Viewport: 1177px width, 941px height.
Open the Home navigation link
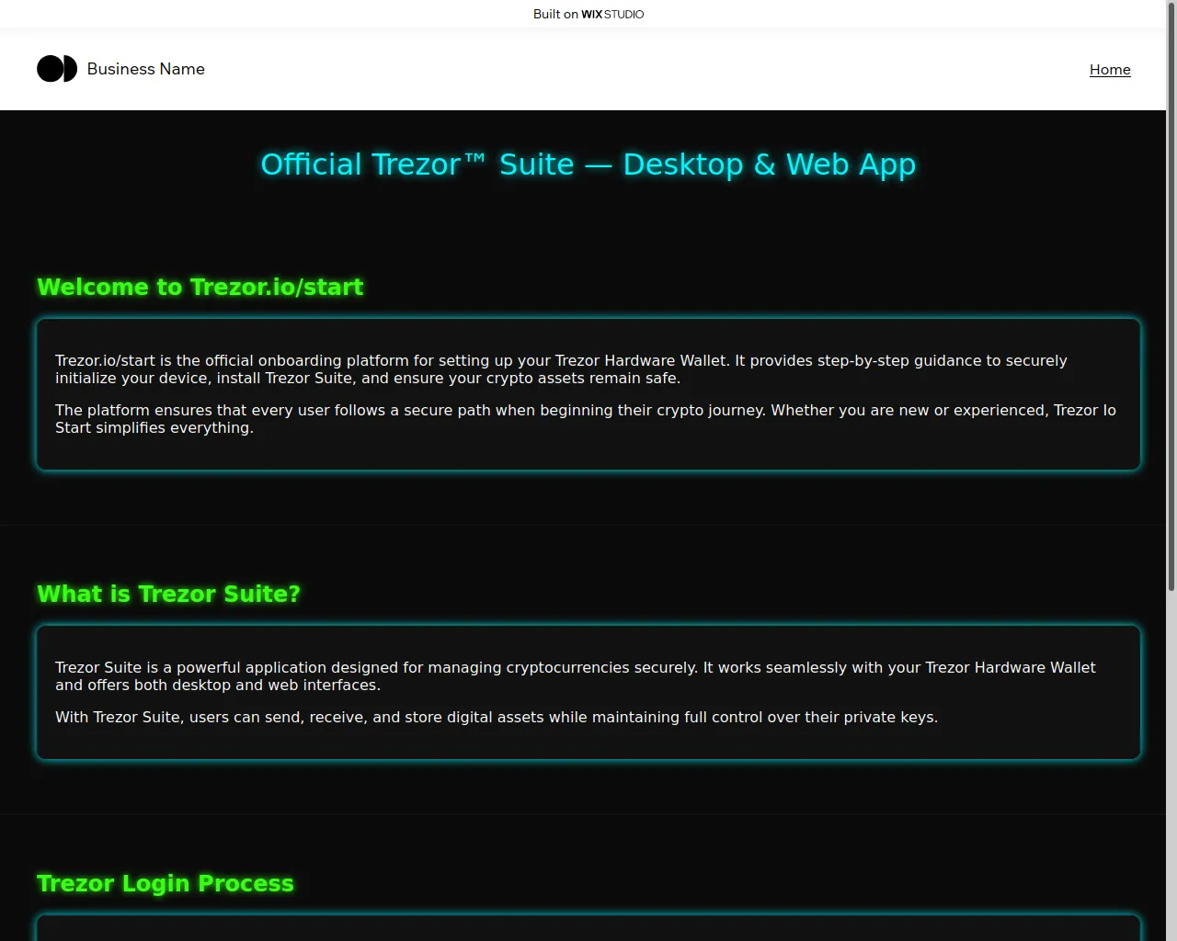pos(1110,70)
